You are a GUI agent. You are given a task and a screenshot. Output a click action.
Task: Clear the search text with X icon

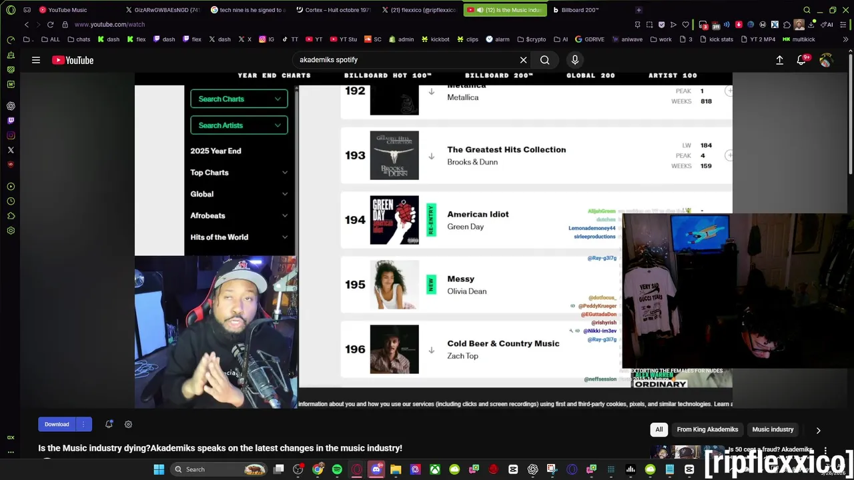click(524, 60)
